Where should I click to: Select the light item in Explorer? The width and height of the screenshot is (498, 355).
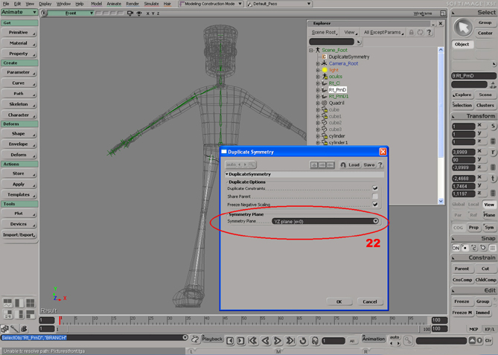click(333, 70)
